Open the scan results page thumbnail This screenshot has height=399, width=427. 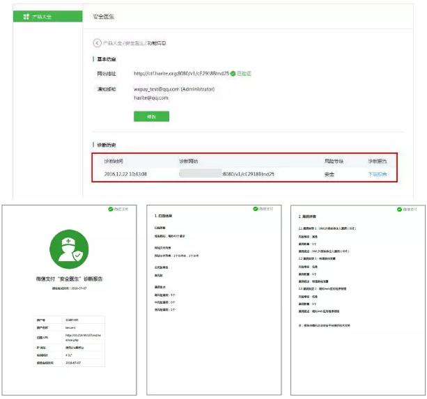pyautogui.click(x=213, y=298)
